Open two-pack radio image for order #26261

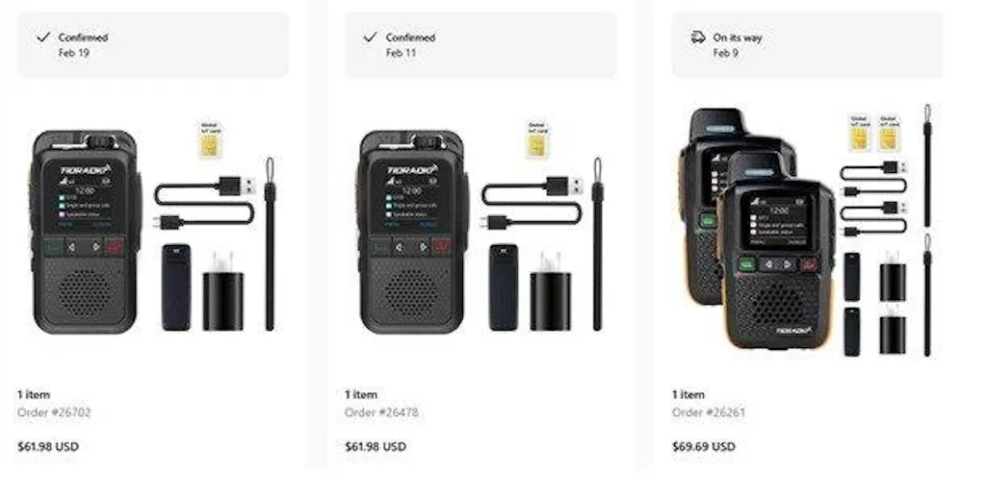[808, 231]
